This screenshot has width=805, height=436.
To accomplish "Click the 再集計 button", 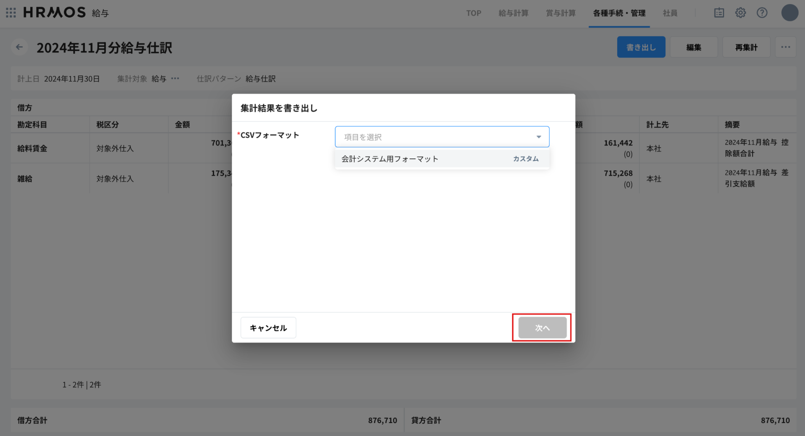I will pyautogui.click(x=746, y=47).
